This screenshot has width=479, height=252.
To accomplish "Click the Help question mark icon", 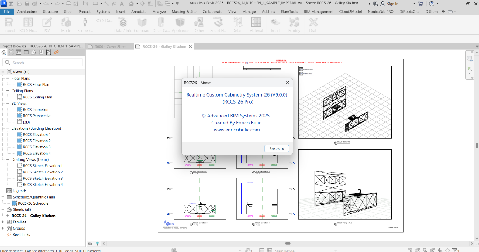I will click(432, 4).
